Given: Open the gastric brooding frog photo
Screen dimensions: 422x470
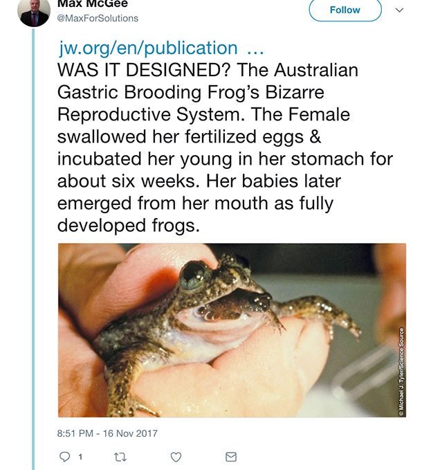Looking at the screenshot, I should pos(231,330).
